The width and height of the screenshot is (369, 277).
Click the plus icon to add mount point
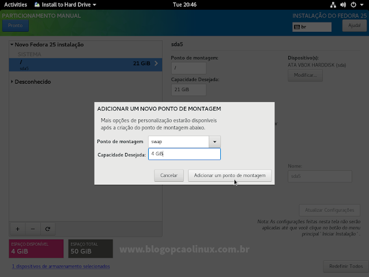click(18, 229)
